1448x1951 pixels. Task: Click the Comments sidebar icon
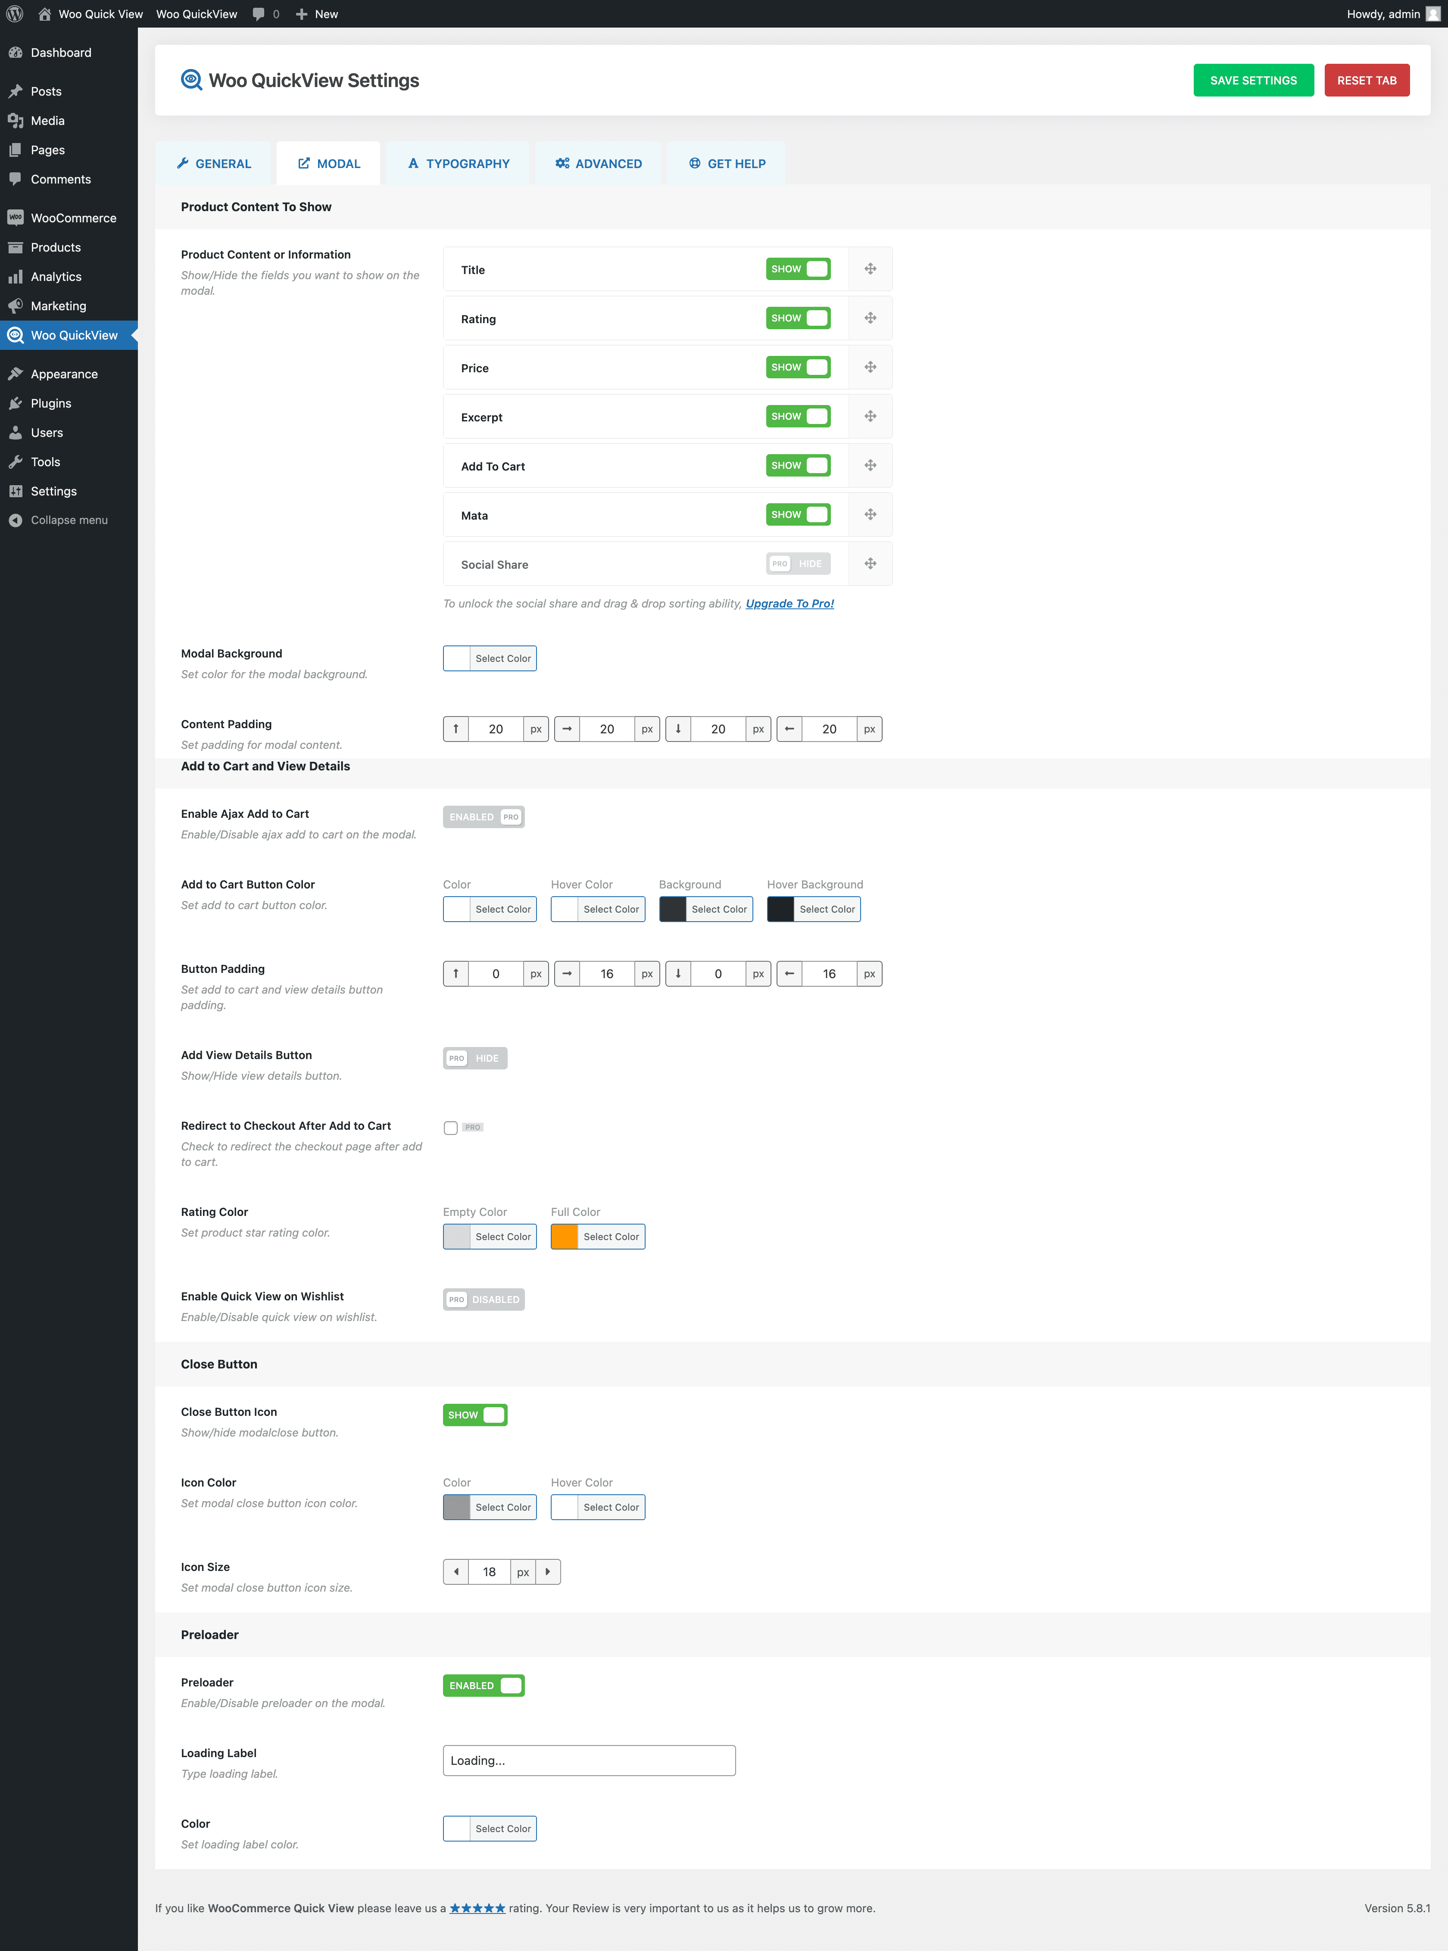point(15,179)
